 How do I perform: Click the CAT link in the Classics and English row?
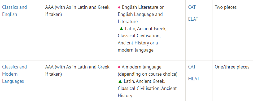192,7
